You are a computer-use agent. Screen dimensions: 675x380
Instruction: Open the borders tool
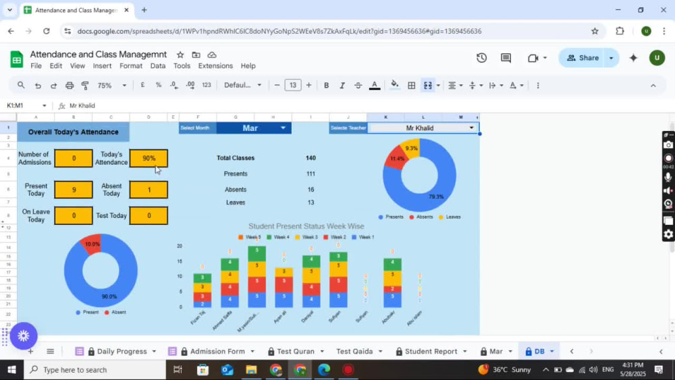(412, 85)
